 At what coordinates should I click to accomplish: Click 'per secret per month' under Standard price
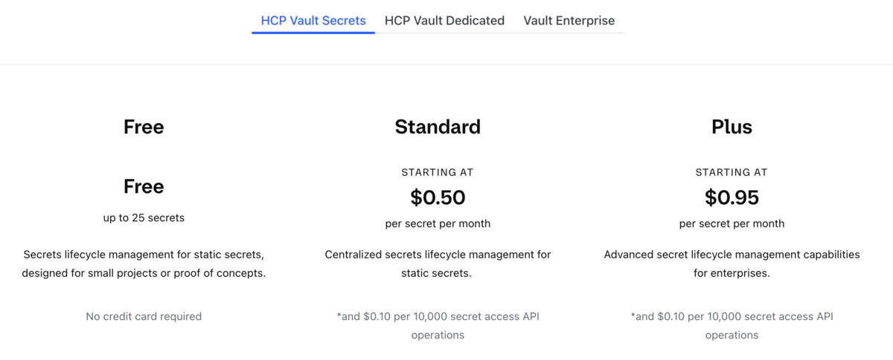pos(438,223)
